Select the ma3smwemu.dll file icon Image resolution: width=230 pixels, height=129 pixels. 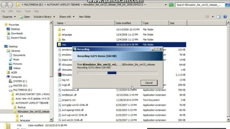(60, 90)
